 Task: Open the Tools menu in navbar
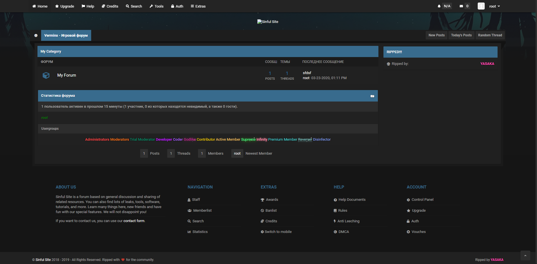tap(156, 6)
